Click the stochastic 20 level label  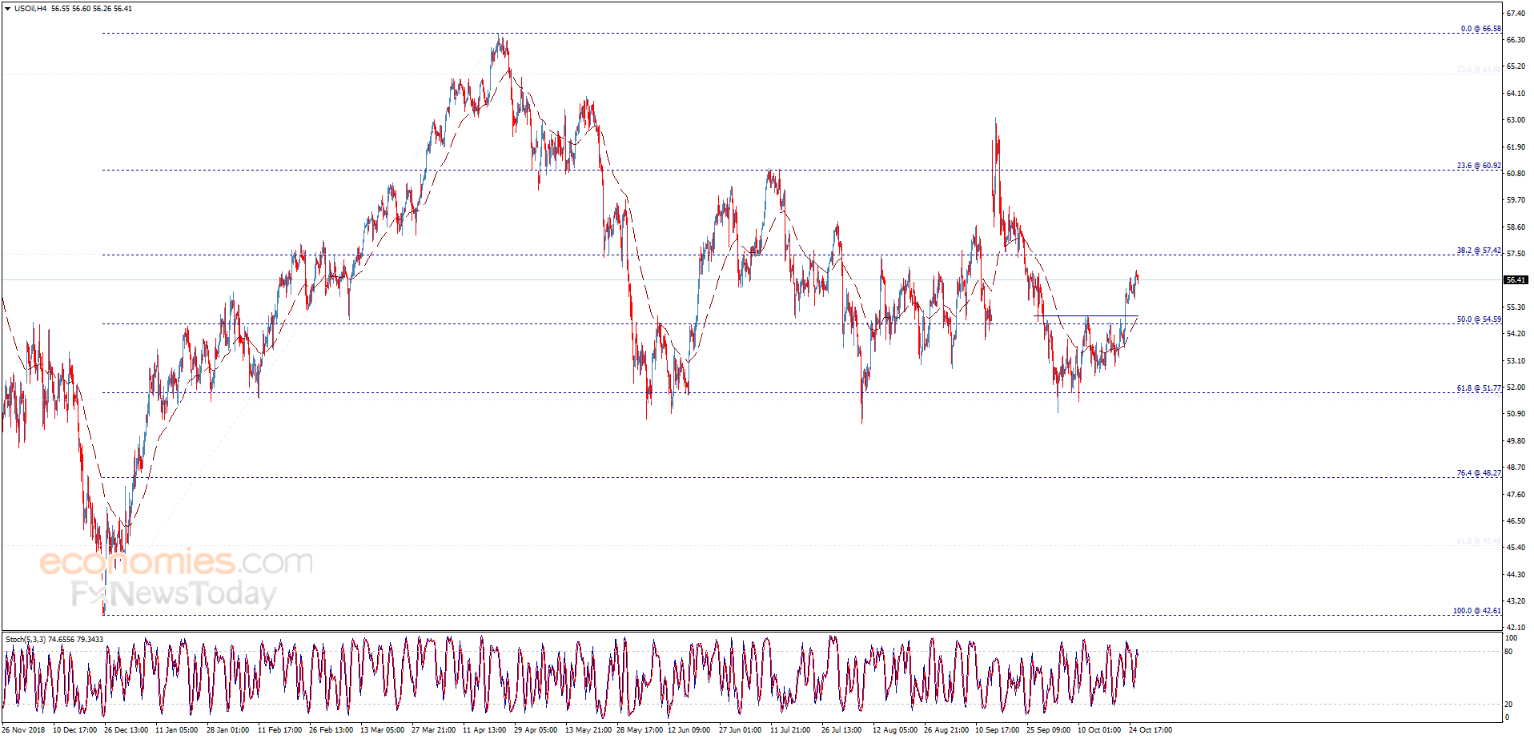[x=1508, y=705]
